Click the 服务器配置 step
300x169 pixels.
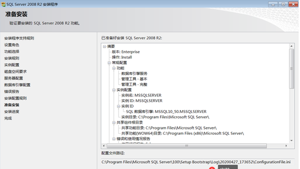[14, 78]
